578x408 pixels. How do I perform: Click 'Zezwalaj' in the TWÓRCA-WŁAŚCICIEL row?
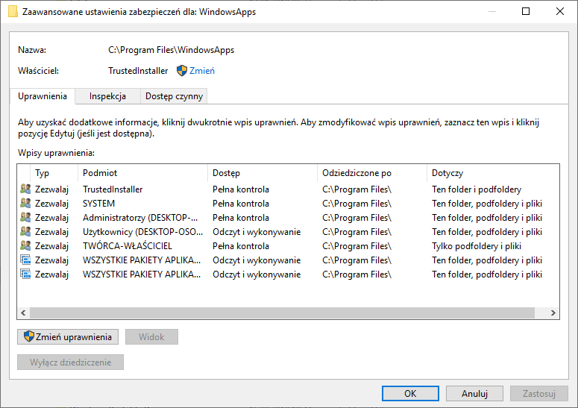(x=51, y=246)
